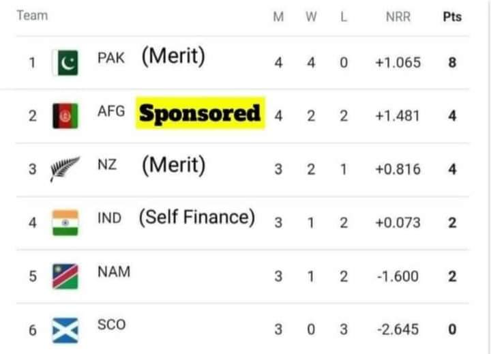Click Scotland's -2.645 net run rate
The width and height of the screenshot is (491, 354).
click(x=398, y=329)
